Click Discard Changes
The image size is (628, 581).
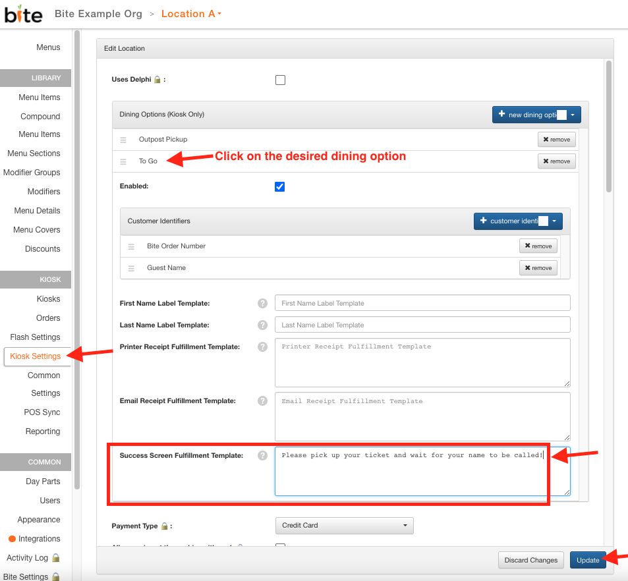[530, 559]
